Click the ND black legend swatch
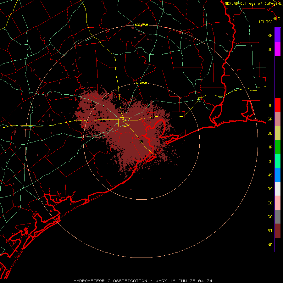 [x=278, y=245]
